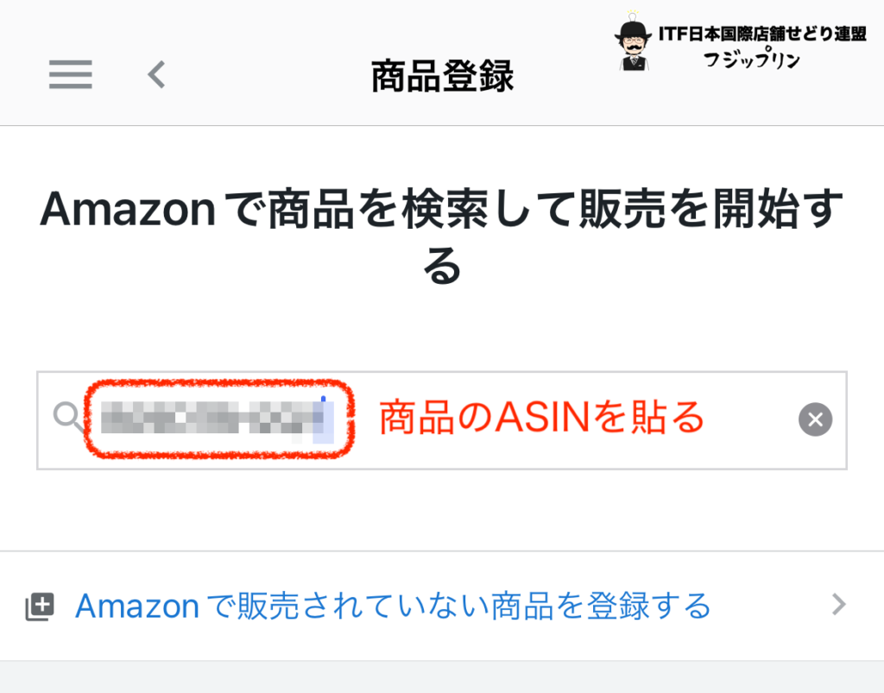This screenshot has width=884, height=693.
Task: Click the add-product plus icon
Action: pos(40,607)
